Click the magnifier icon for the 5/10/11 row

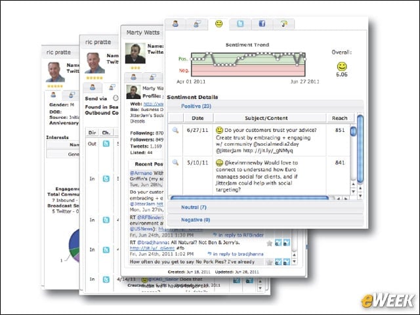(175, 162)
